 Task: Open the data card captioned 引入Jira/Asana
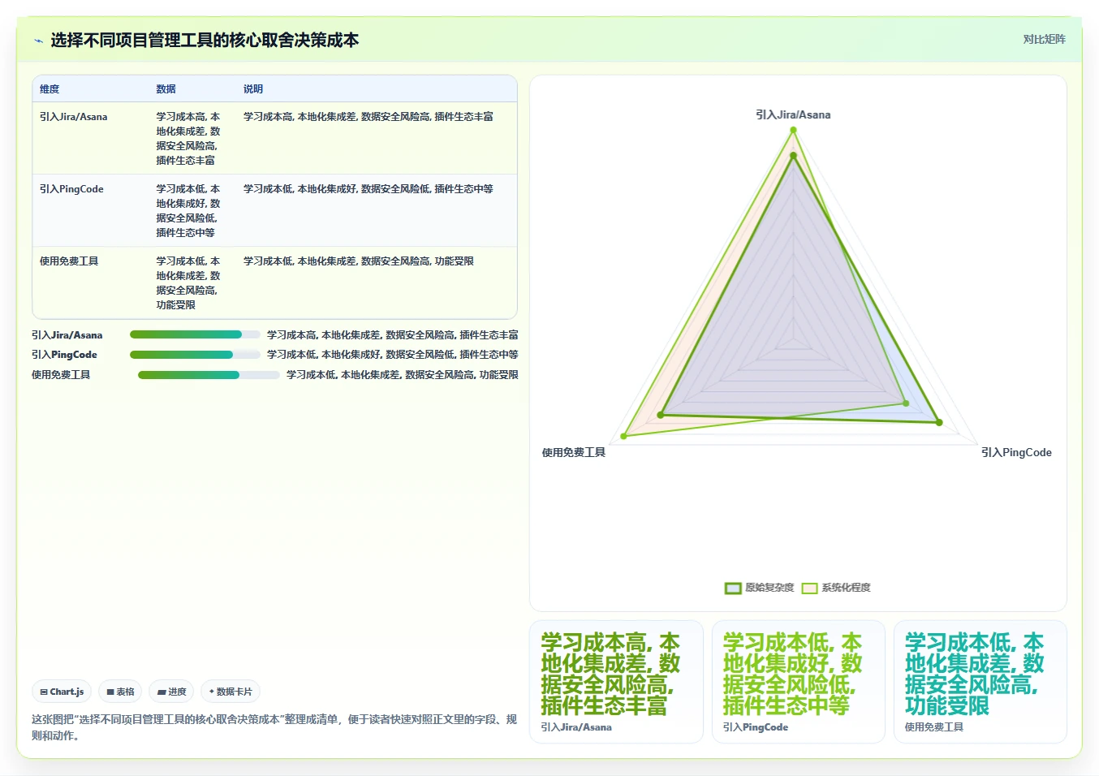[x=616, y=682]
